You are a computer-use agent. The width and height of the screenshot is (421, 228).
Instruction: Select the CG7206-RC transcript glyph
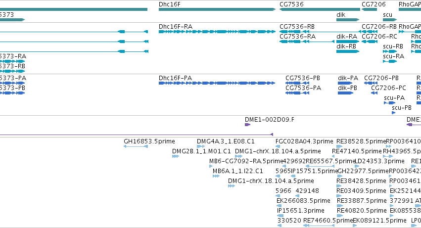tap(369, 42)
